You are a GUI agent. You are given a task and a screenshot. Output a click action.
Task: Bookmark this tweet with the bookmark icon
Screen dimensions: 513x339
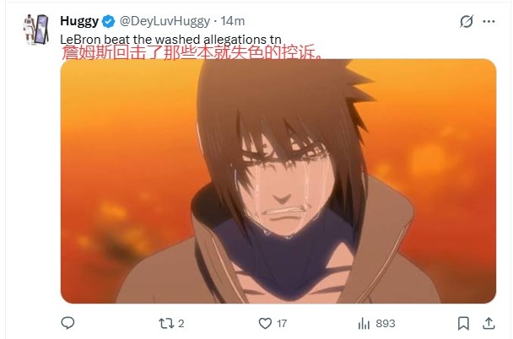pyautogui.click(x=463, y=323)
